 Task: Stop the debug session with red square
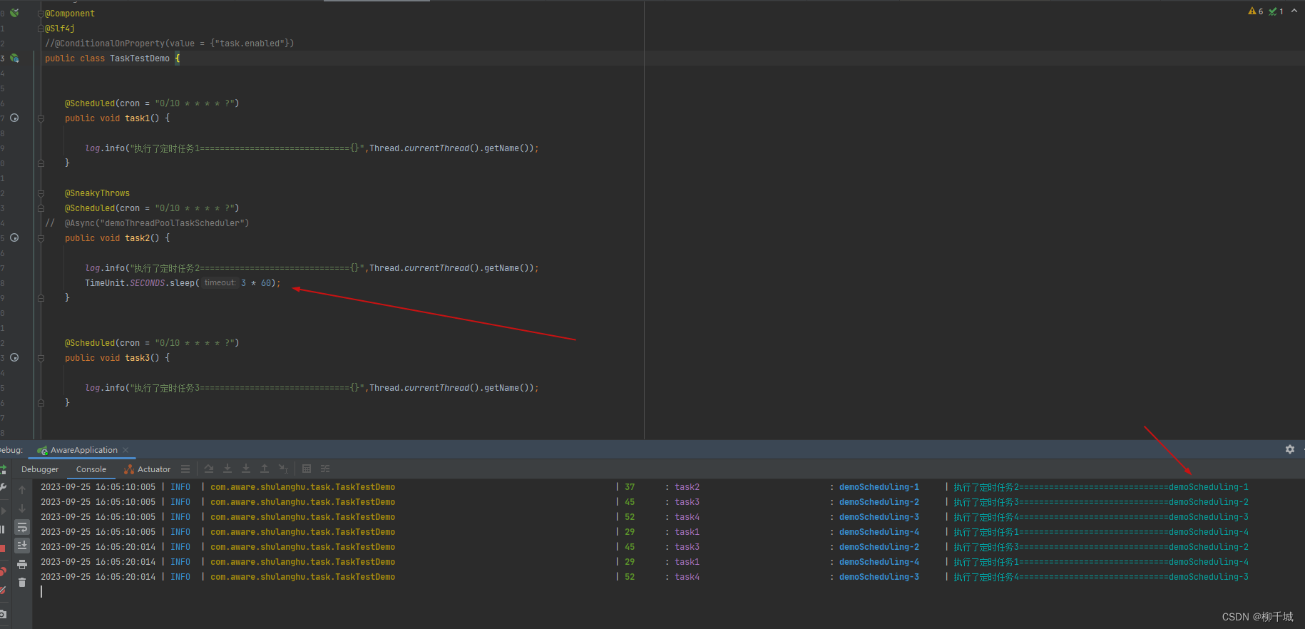point(2,548)
